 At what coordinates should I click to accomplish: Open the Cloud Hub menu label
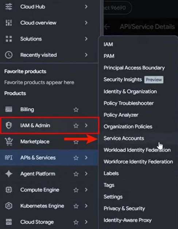[32, 7]
